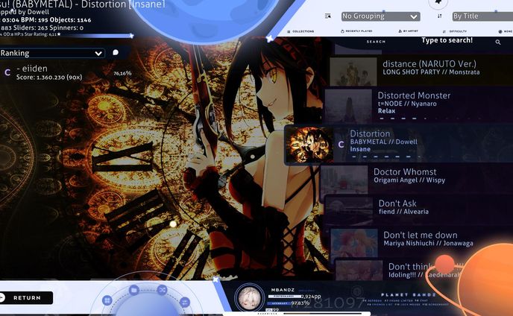Switch to the Recently Played tab

click(356, 31)
